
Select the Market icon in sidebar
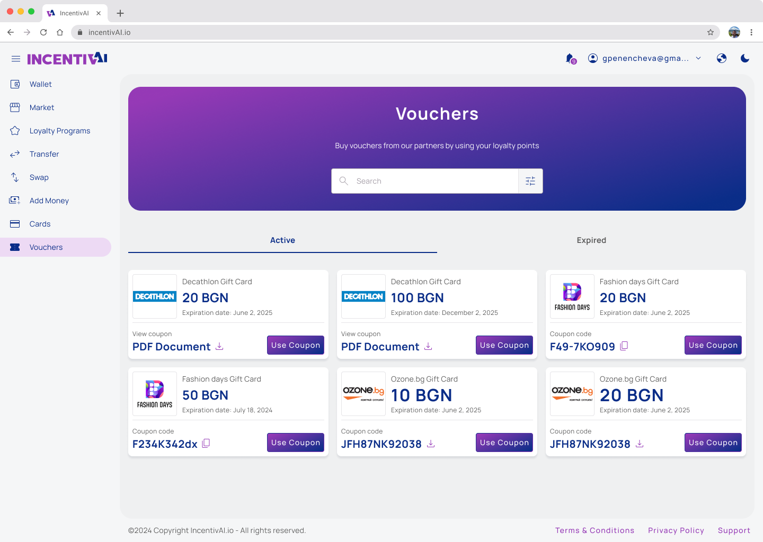coord(15,107)
